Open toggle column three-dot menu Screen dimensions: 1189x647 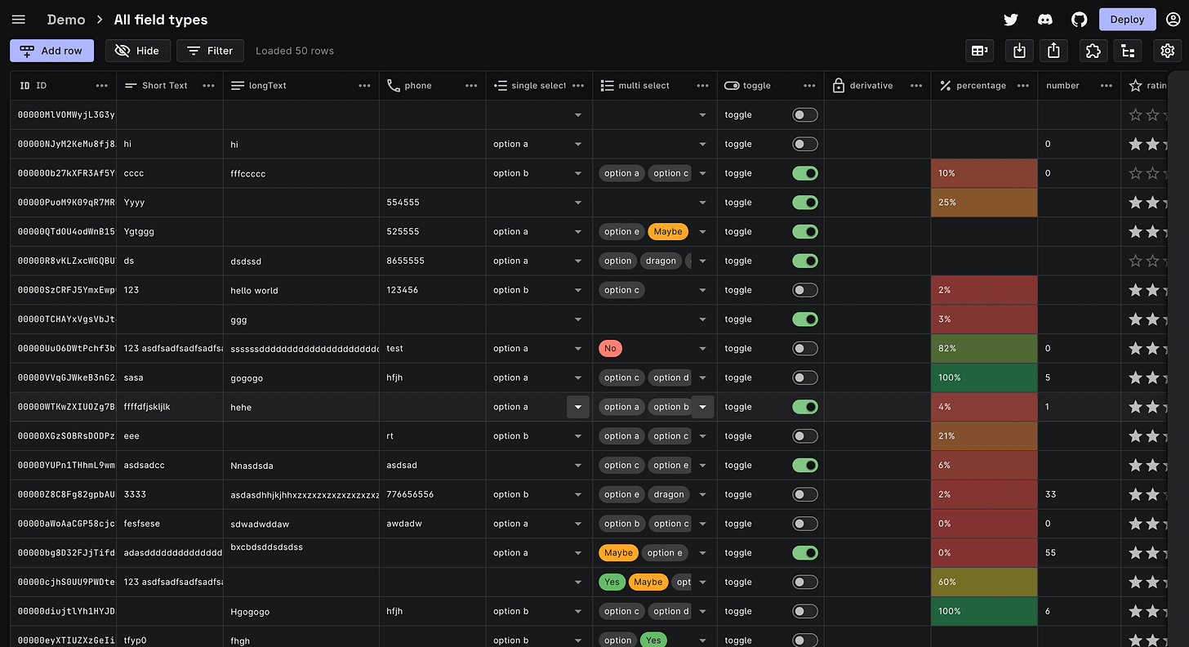click(809, 86)
